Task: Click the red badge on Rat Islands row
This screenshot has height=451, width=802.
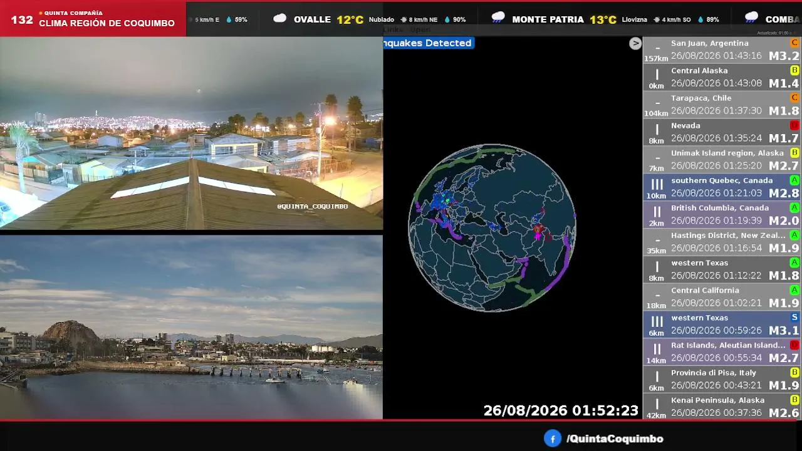Action: pos(794,345)
